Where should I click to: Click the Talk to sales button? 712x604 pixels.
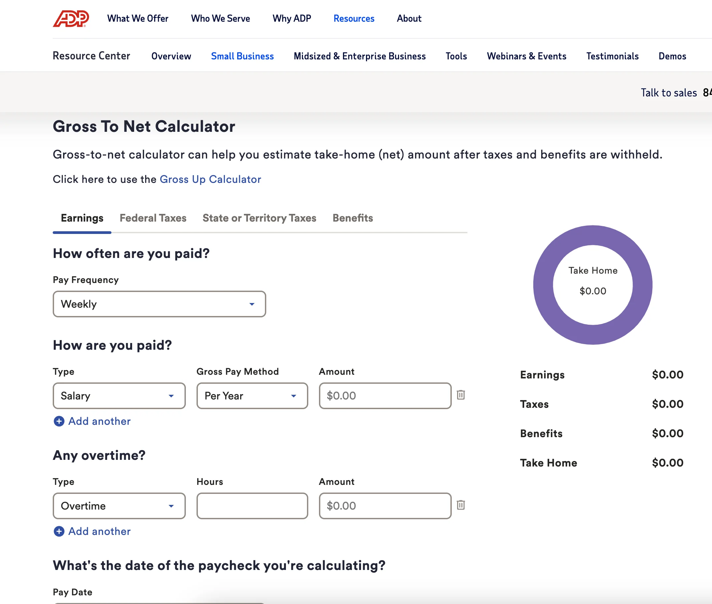(x=667, y=91)
